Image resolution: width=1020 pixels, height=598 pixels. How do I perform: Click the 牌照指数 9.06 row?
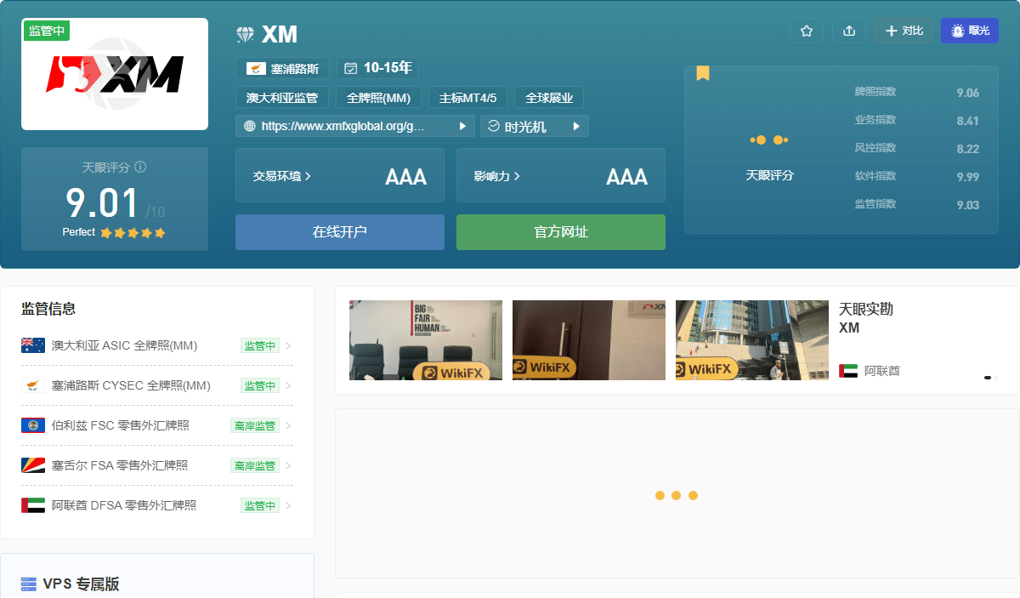click(917, 93)
